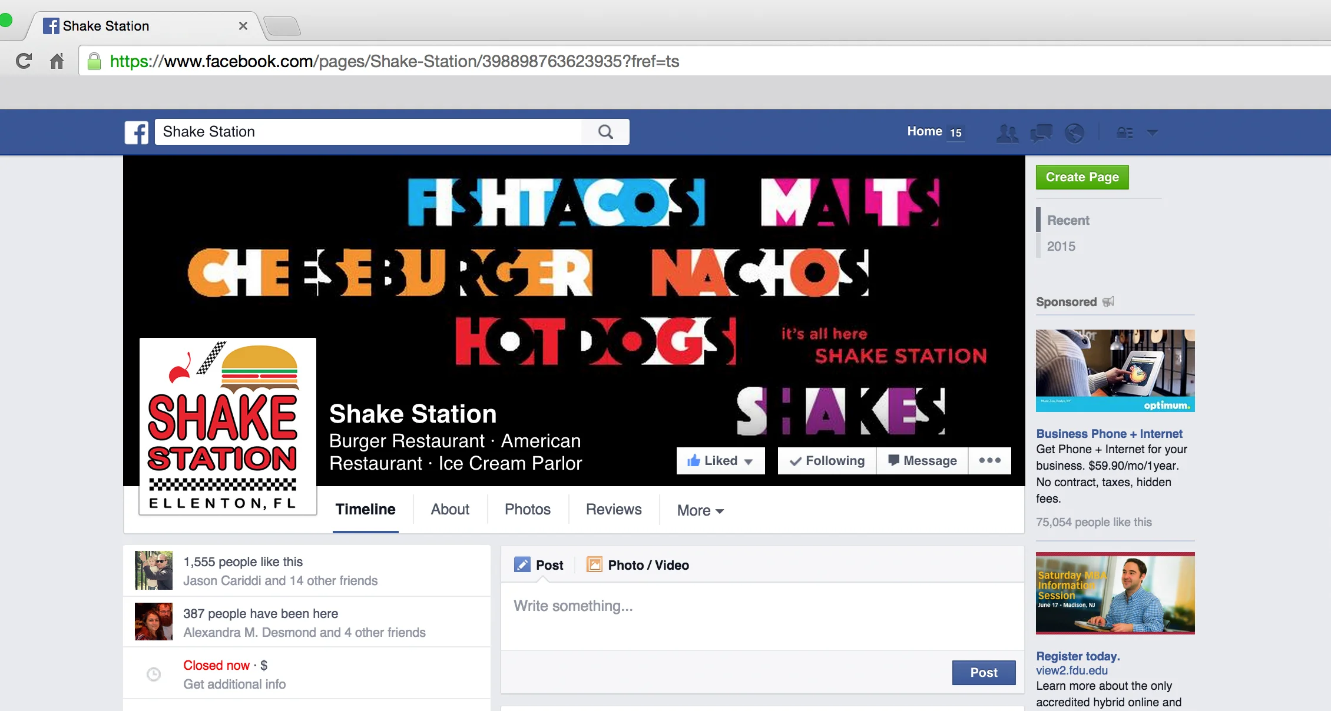The image size is (1331, 711).
Task: Expand the account dropdown arrow
Action: (1153, 133)
